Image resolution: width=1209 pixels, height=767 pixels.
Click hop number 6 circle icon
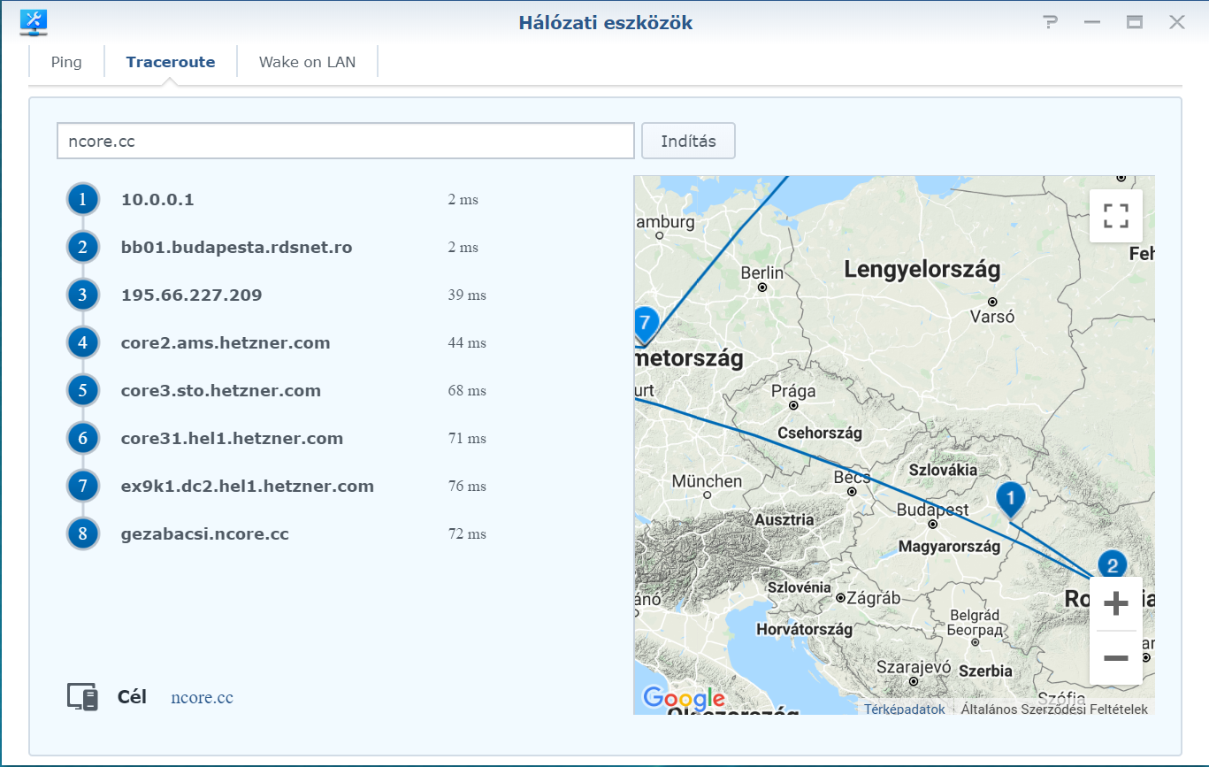(x=83, y=439)
